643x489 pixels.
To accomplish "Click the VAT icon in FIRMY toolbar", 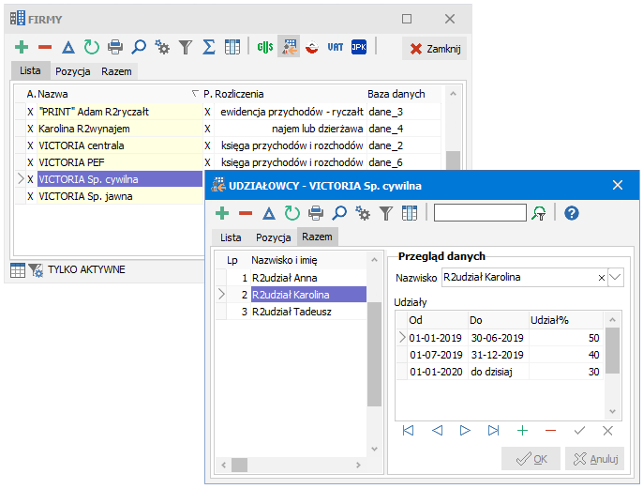I will click(x=336, y=47).
